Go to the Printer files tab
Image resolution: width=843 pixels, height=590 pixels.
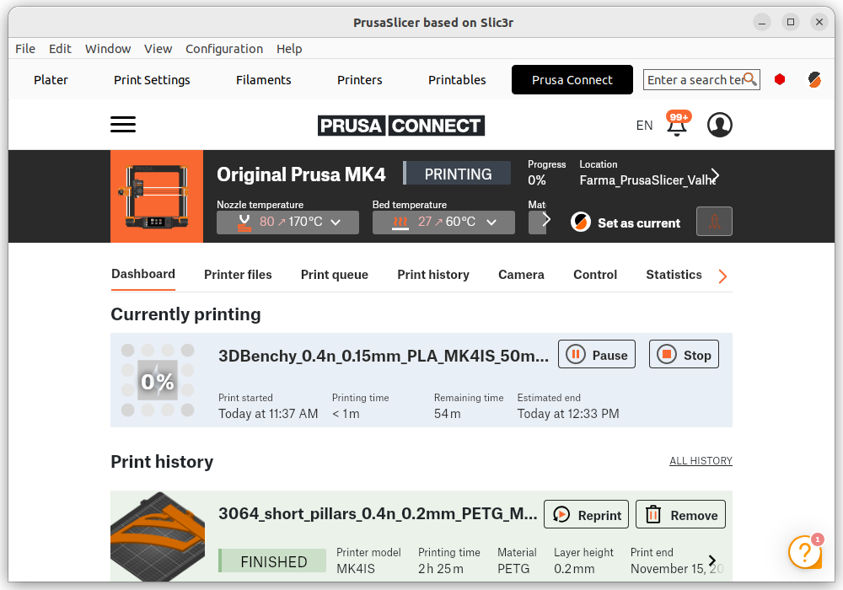click(239, 275)
